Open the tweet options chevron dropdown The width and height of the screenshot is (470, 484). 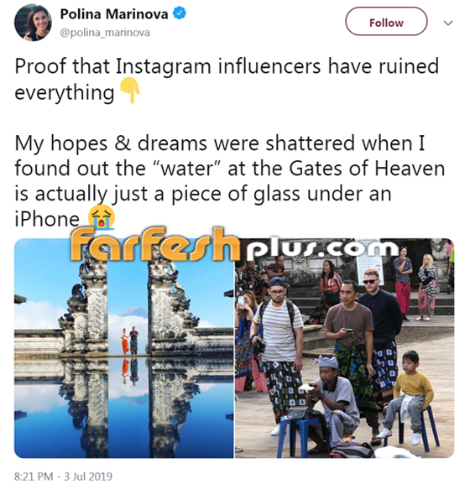coord(448,23)
